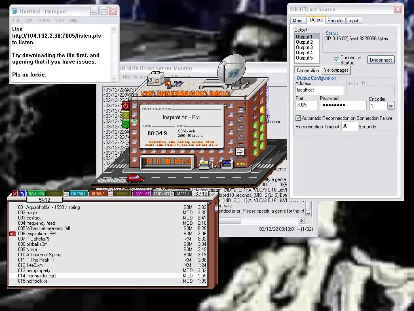The image size is (414, 311).
Task: Click the blue resize arrows icon on playlist bar
Action: click(23, 194)
